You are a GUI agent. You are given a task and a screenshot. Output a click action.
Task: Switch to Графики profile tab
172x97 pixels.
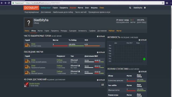[x=92, y=31]
